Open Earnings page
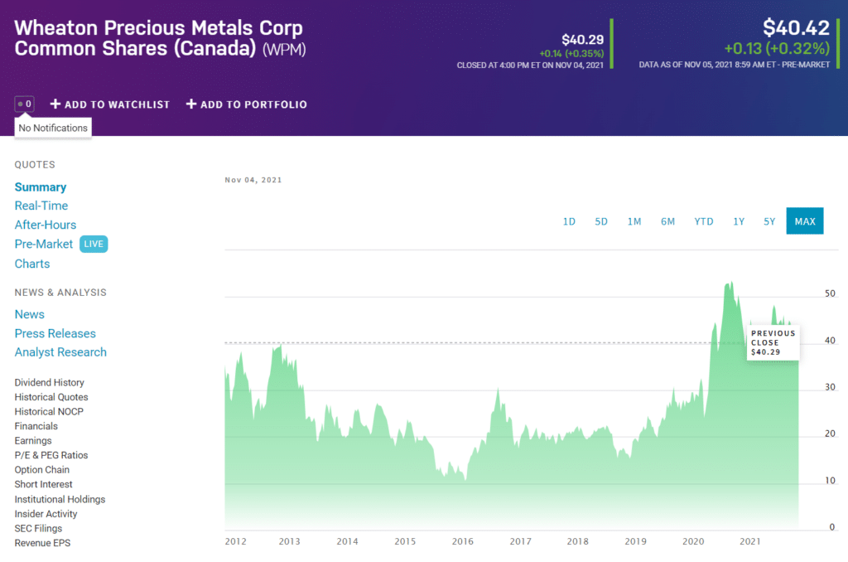 tap(33, 441)
